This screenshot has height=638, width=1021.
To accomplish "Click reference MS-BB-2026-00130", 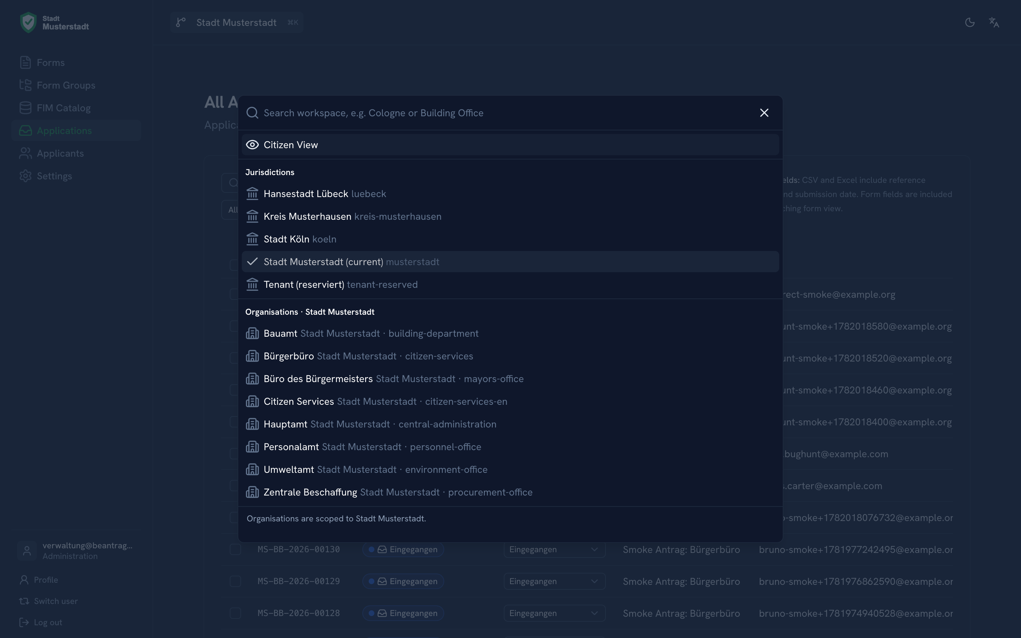I will click(299, 549).
